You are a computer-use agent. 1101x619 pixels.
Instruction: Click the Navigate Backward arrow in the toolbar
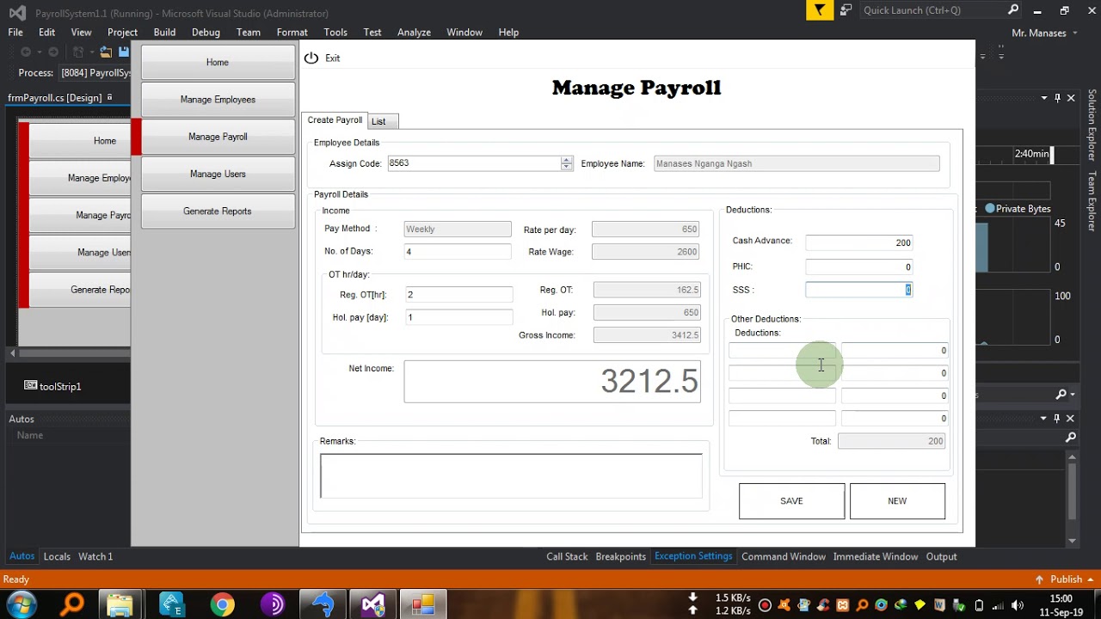[x=26, y=52]
